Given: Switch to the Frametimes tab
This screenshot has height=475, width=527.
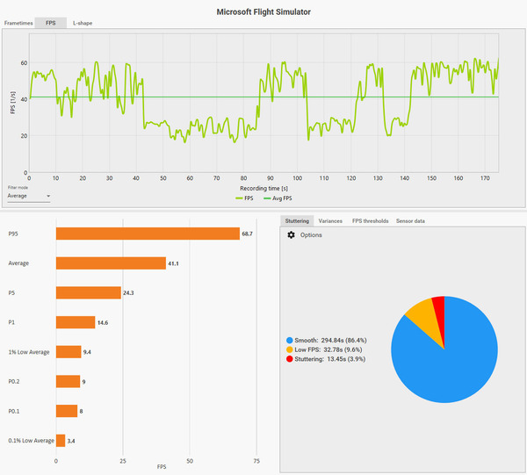Looking at the screenshot, I should [18, 23].
